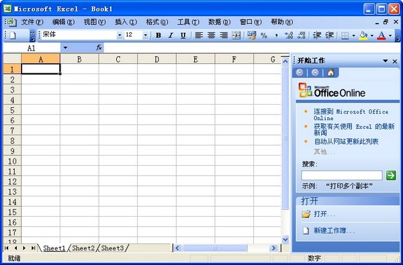Align cell text to the left
Image resolution: width=403 pixels, height=265 pixels.
click(x=199, y=36)
